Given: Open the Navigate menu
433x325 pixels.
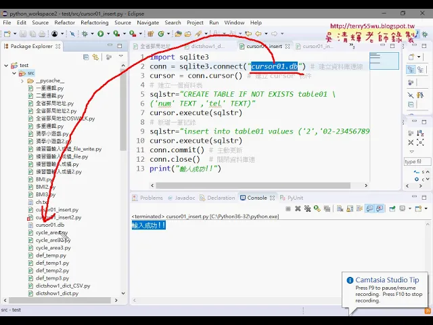Looking at the screenshot, I should 148,22.
